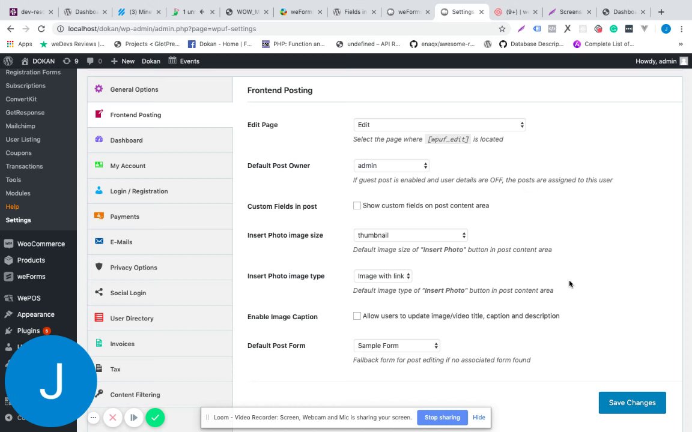
Task: Click the My Account card icon
Action: tap(99, 165)
